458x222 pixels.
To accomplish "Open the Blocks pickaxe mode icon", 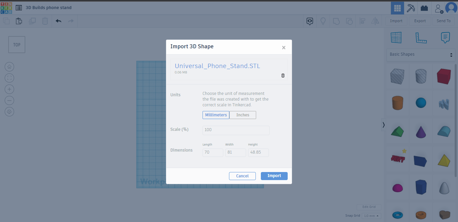I will (x=411, y=8).
